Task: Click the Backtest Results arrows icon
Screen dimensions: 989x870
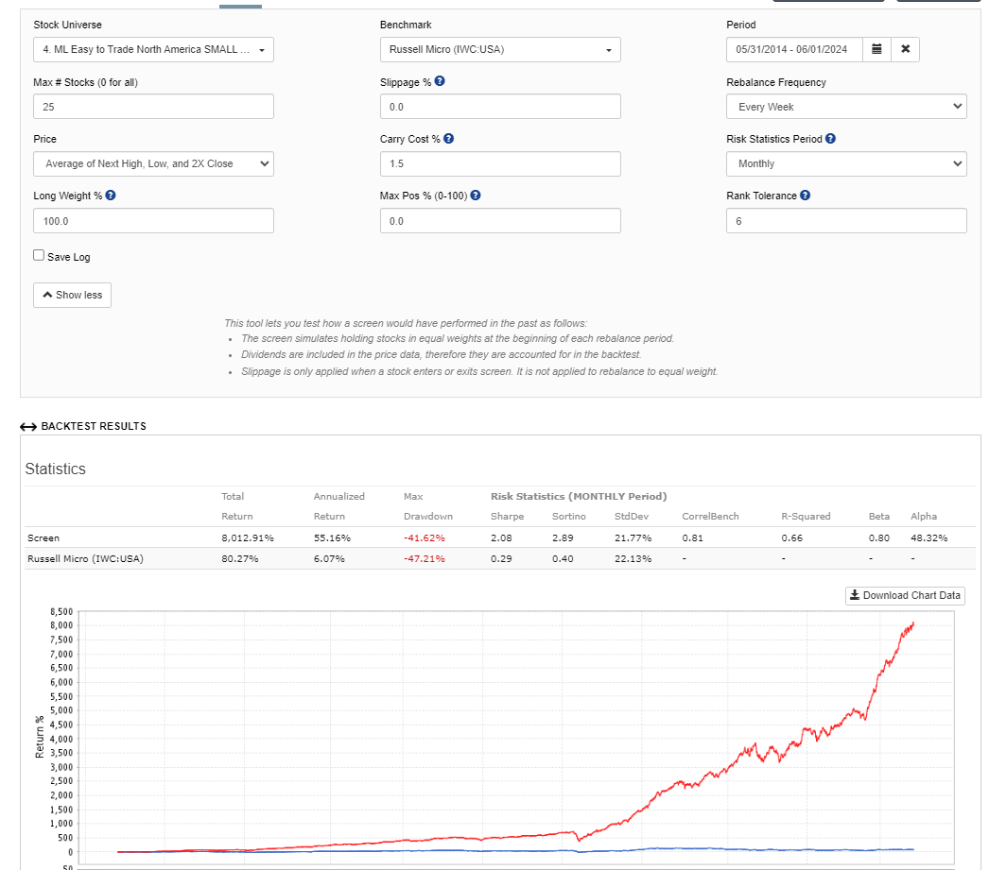Action: [x=27, y=426]
